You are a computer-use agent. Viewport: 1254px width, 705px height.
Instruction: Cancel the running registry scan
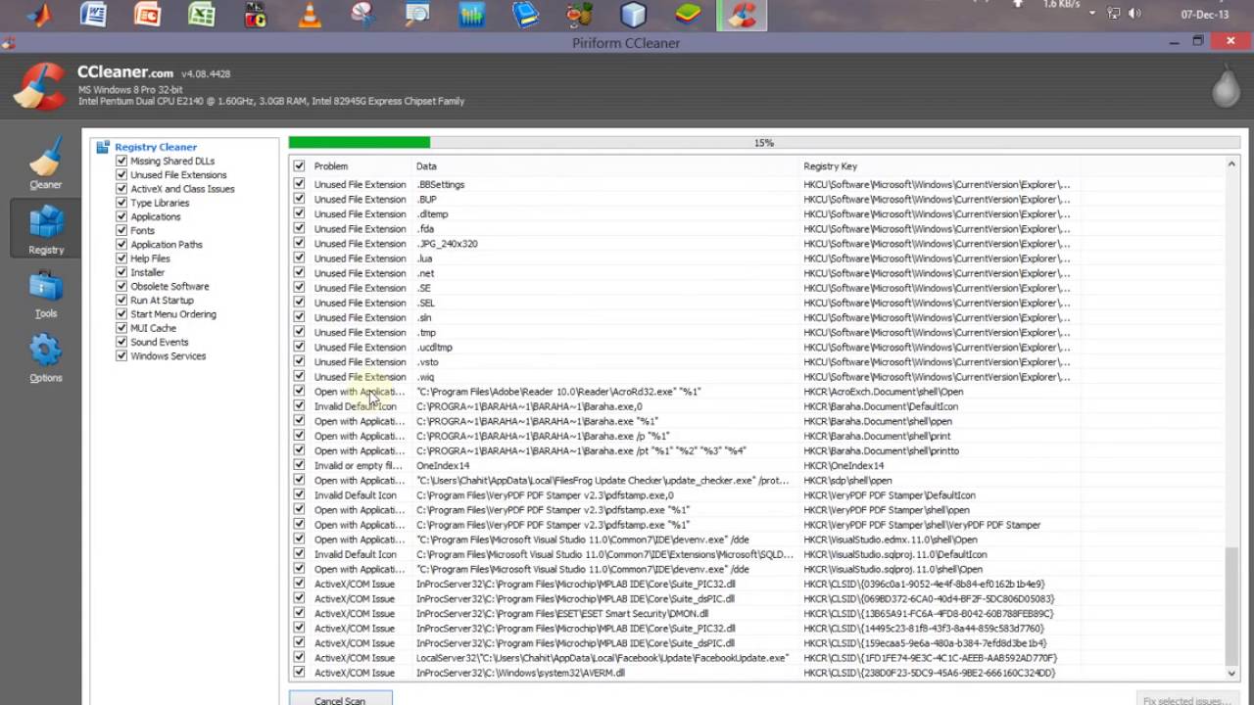pyautogui.click(x=340, y=698)
